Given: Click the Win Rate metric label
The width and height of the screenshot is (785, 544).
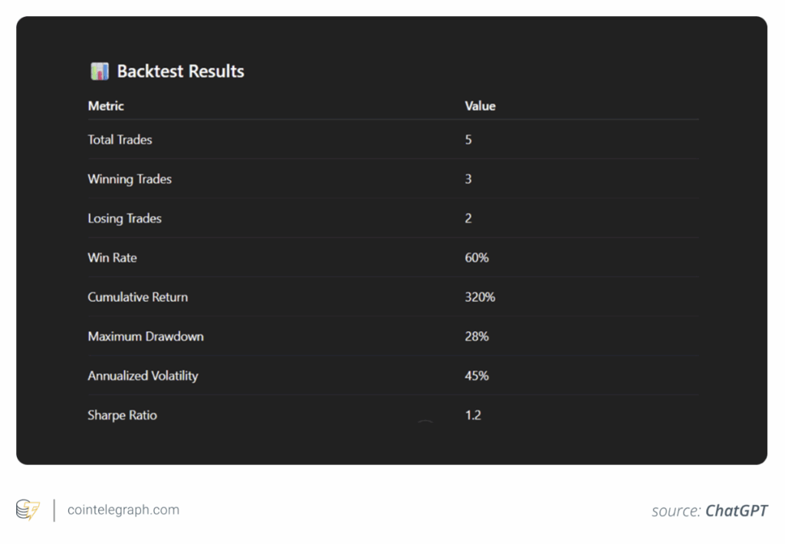Looking at the screenshot, I should click(112, 257).
